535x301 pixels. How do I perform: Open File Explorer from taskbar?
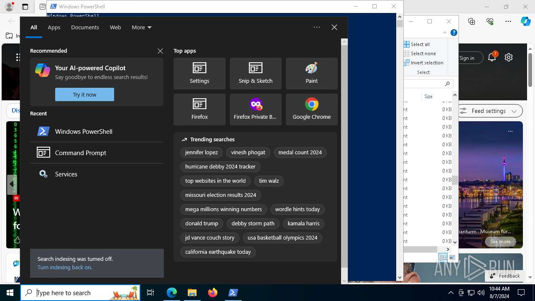[x=192, y=293]
